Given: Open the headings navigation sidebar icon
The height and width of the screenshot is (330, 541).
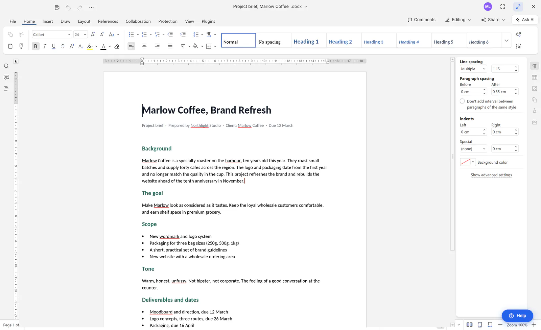Looking at the screenshot, I should click(x=6, y=89).
